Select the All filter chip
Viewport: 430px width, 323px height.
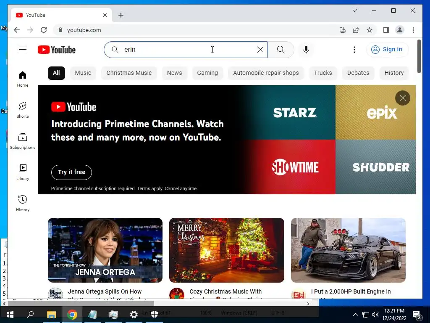(56, 73)
